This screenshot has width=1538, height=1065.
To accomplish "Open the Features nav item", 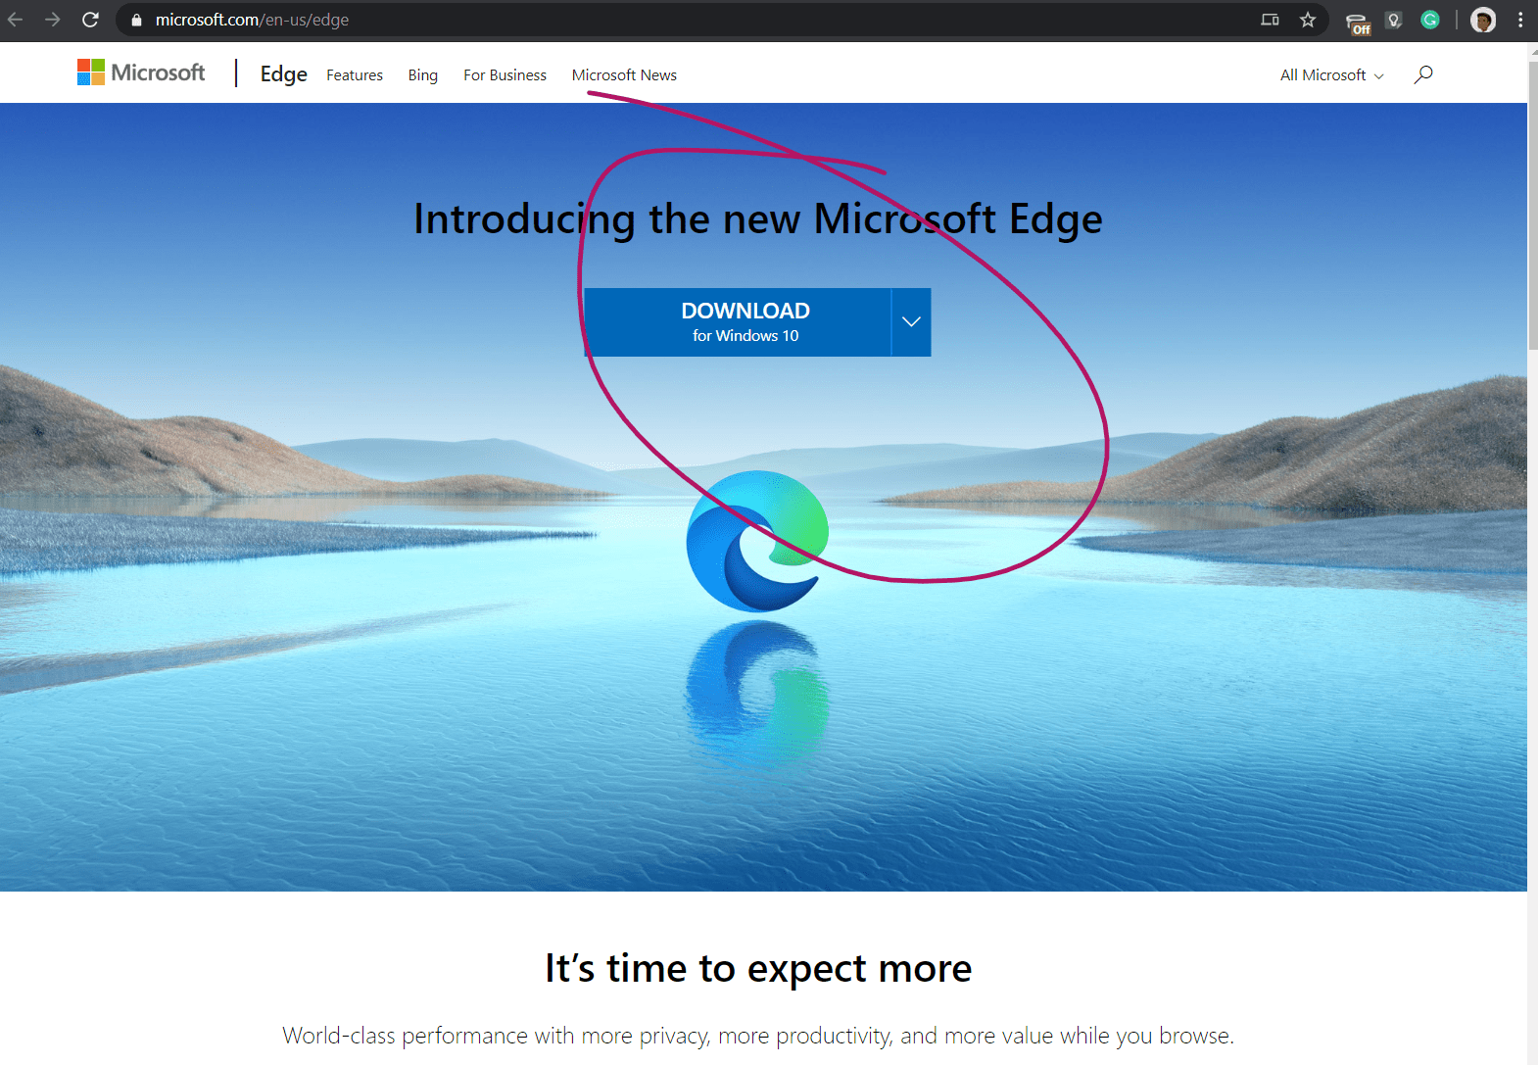I will click(355, 75).
